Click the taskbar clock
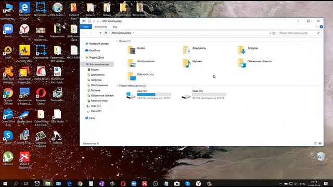333x187 pixels. click(314, 183)
